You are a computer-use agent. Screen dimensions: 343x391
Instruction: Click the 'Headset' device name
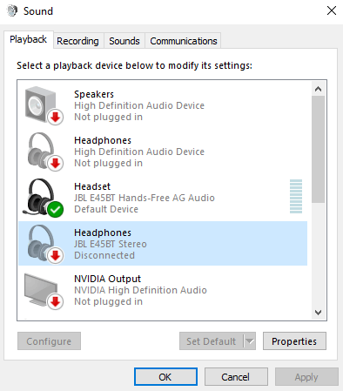(92, 186)
